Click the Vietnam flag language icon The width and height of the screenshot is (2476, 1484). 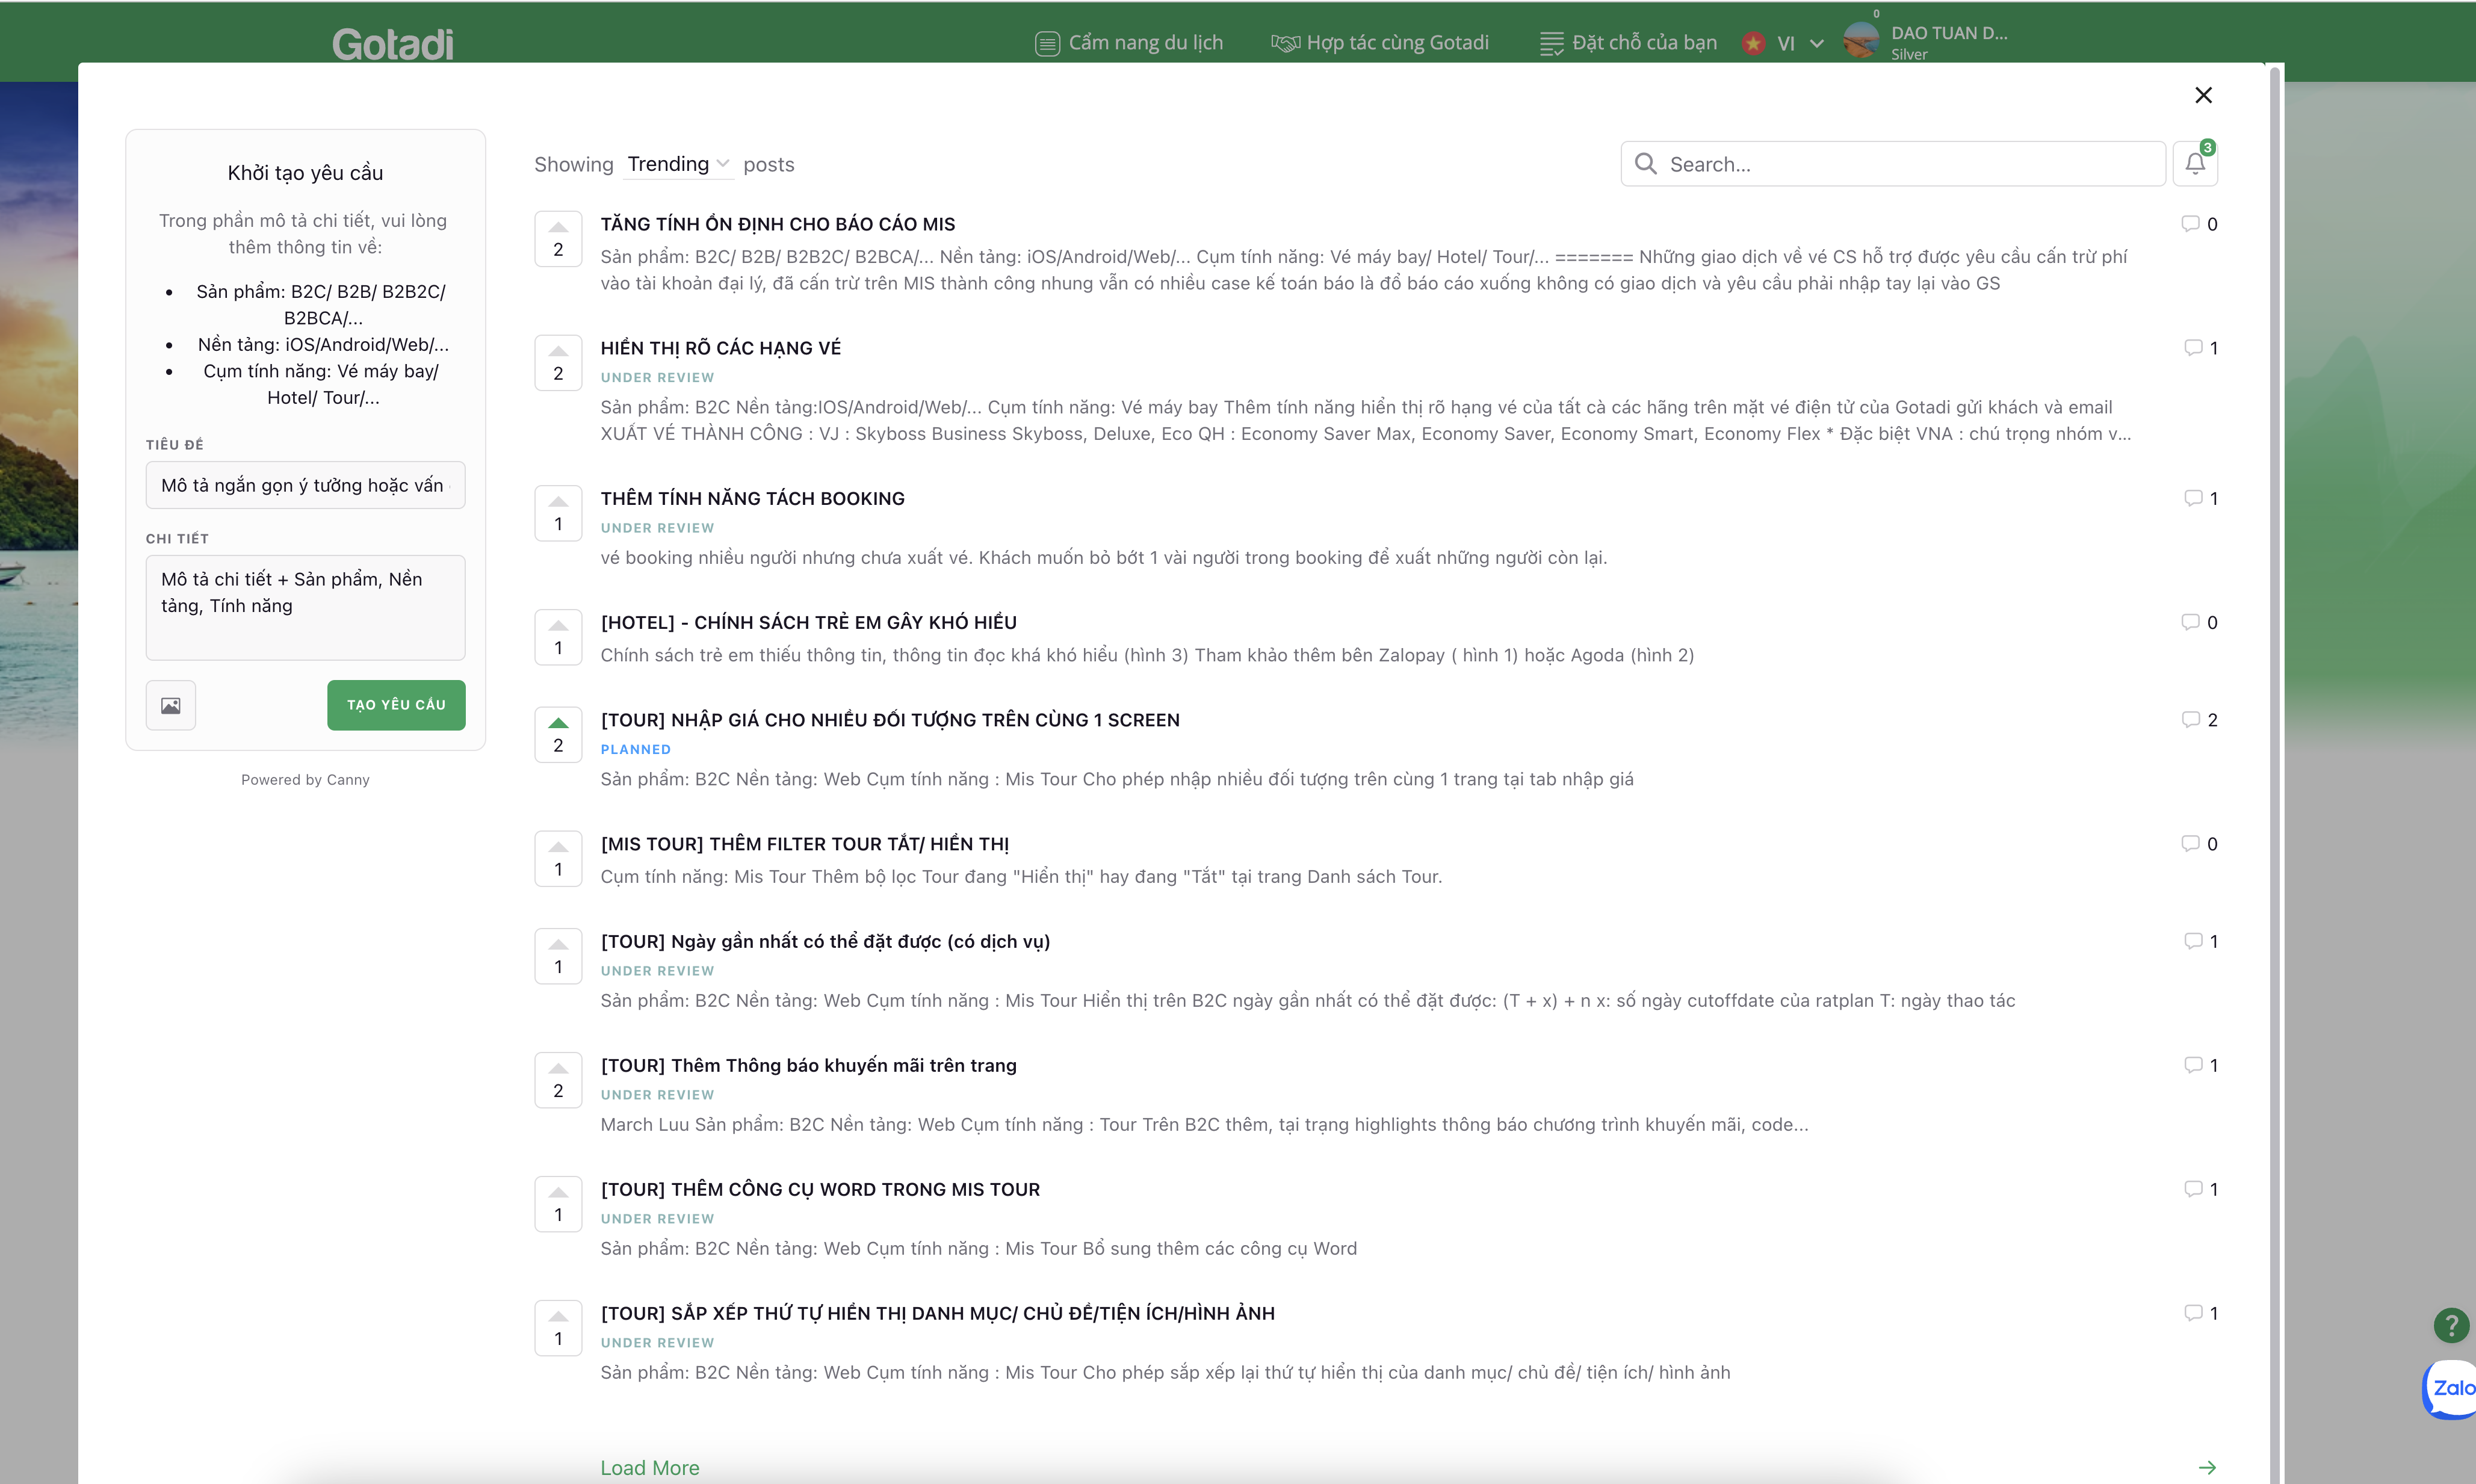tap(1753, 43)
